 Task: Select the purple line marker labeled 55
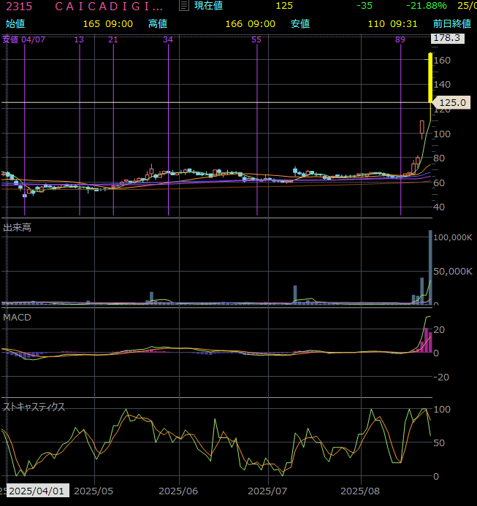256,39
